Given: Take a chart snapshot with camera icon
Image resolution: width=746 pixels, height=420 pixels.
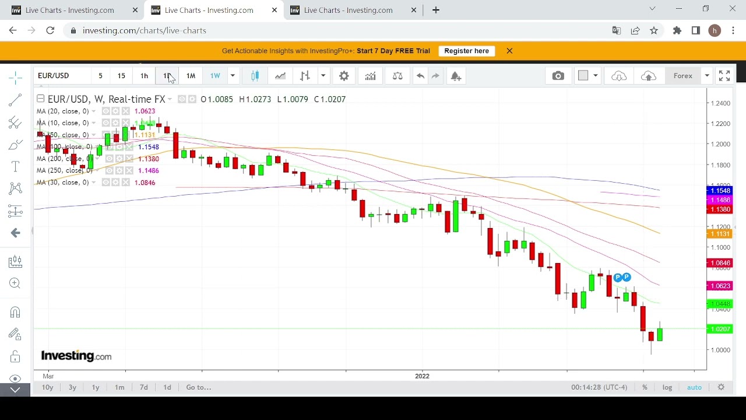Looking at the screenshot, I should point(558,76).
